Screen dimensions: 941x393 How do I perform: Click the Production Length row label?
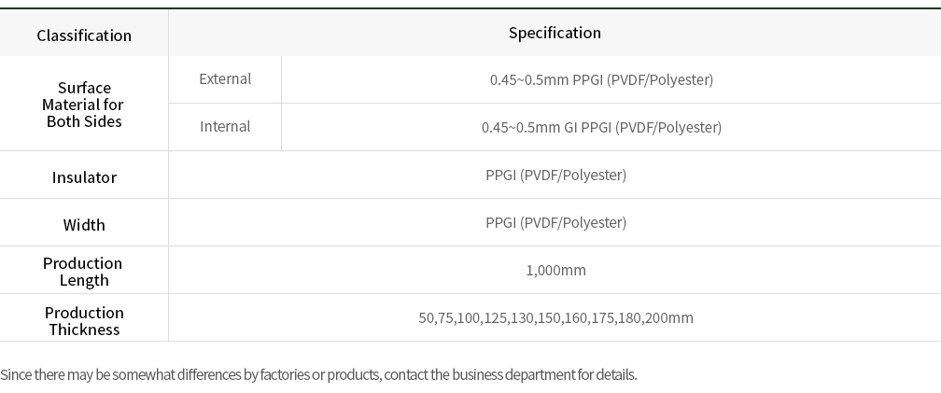click(x=83, y=272)
